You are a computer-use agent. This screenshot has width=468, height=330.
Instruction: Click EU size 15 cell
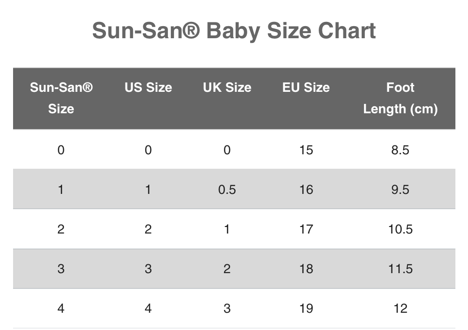306,150
